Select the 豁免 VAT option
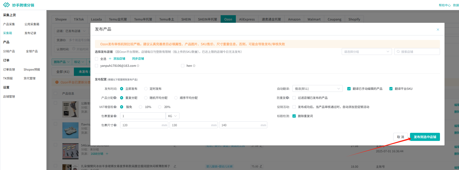The width and height of the screenshot is (459, 170). pos(122,107)
